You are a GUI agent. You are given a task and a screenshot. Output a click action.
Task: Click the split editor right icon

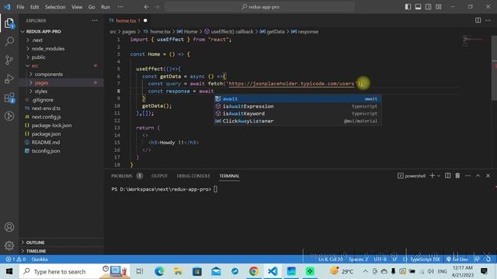tap(478, 21)
